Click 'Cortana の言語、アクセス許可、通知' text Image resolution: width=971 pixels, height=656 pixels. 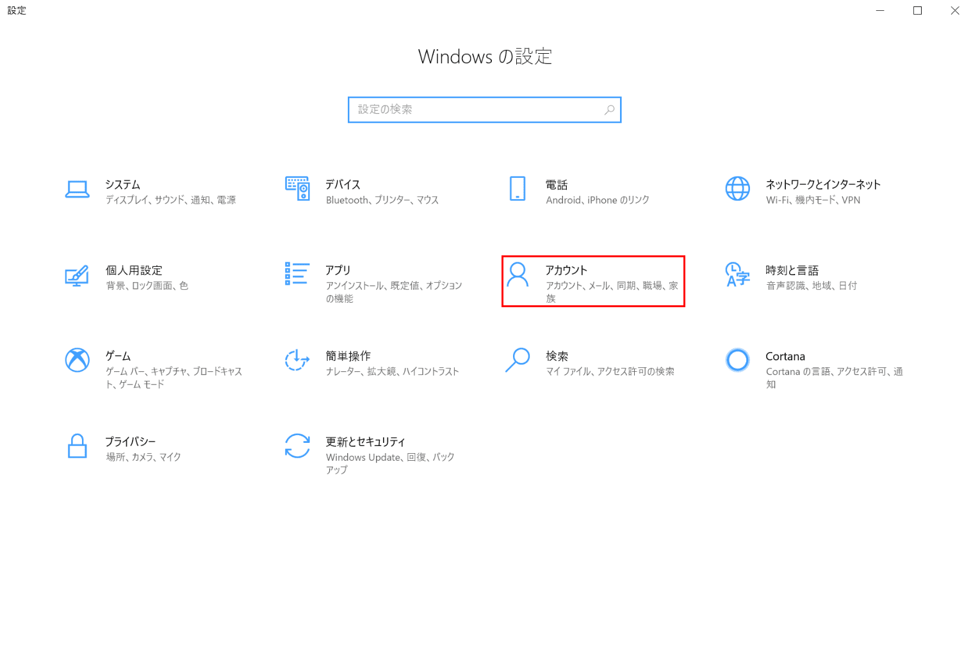click(835, 378)
